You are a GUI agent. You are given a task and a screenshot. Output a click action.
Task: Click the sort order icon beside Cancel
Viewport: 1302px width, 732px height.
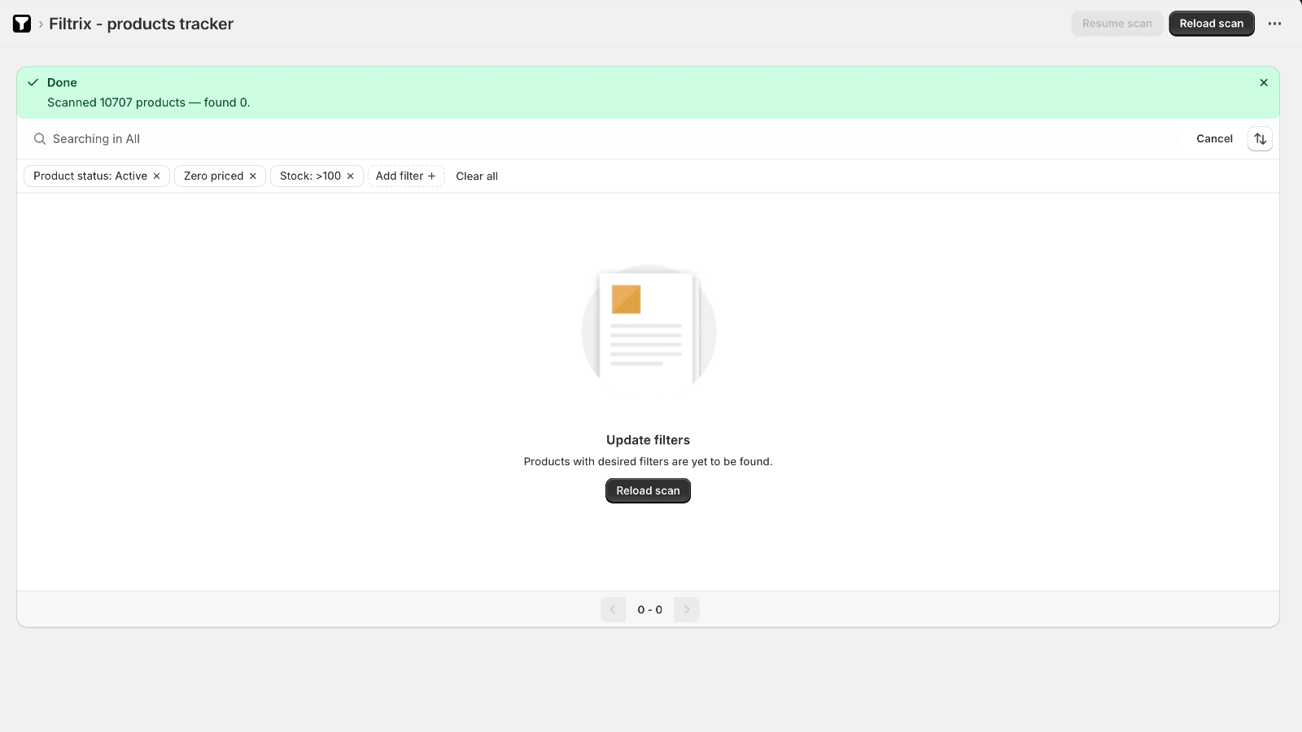(x=1260, y=139)
